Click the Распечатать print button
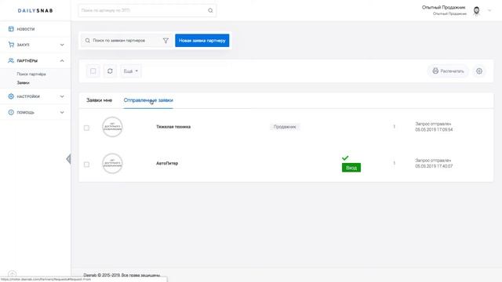Image resolution: width=502 pixels, height=282 pixels. (x=448, y=71)
